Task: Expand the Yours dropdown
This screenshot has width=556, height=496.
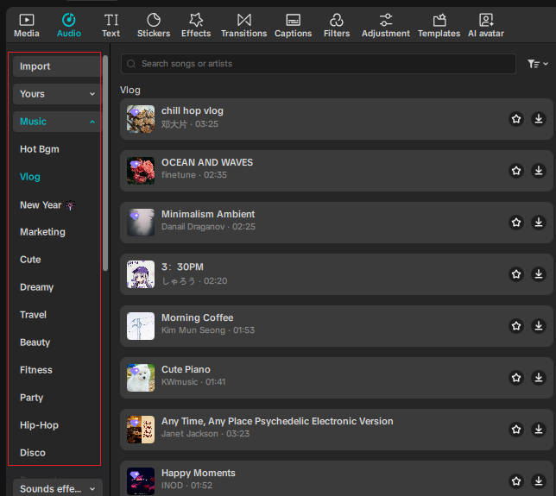Action: coord(57,94)
